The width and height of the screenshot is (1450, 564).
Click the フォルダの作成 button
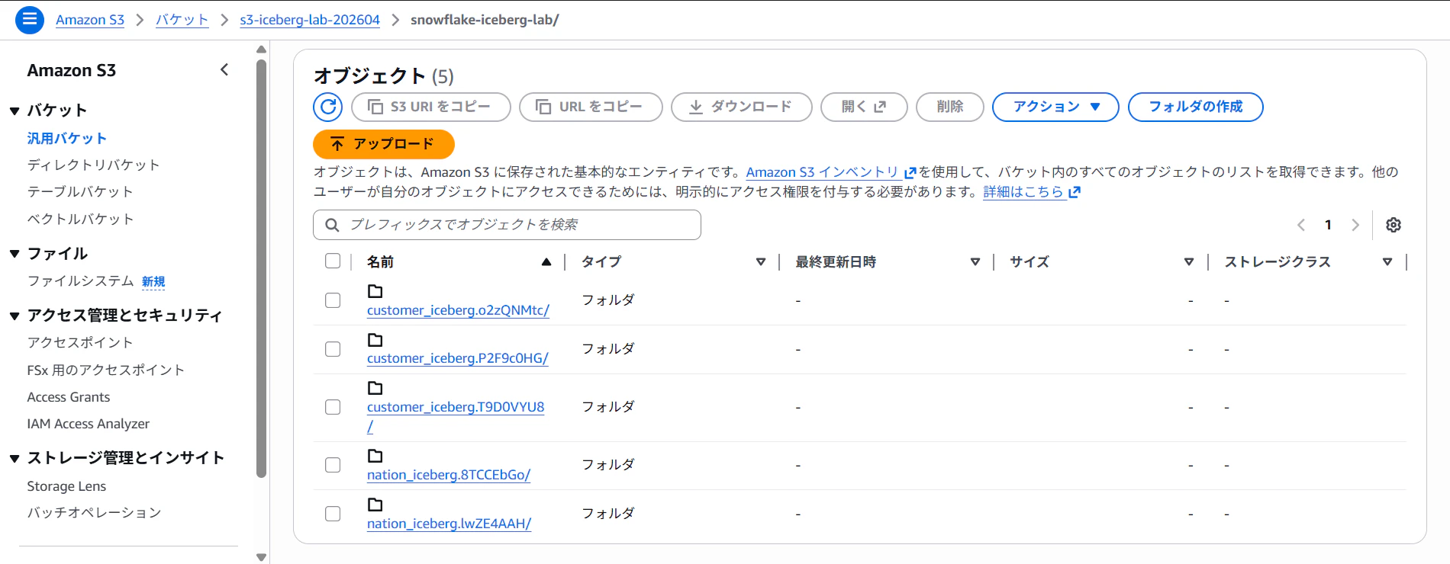pyautogui.click(x=1196, y=107)
